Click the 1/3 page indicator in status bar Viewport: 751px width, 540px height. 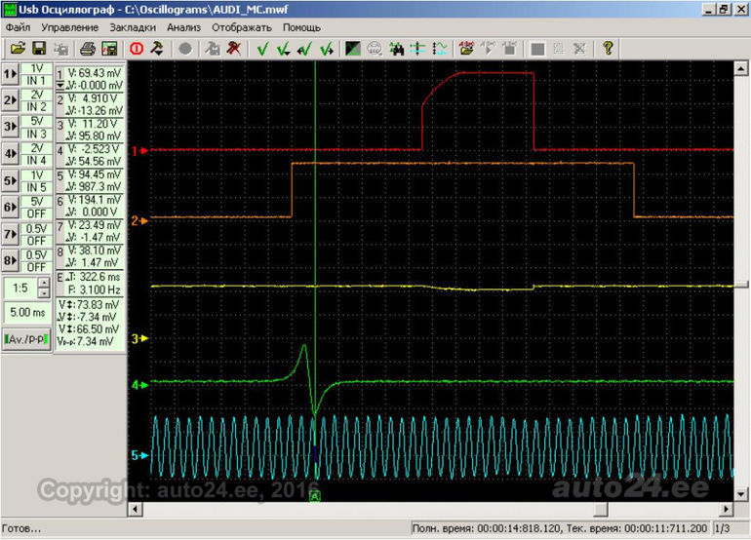click(x=723, y=528)
